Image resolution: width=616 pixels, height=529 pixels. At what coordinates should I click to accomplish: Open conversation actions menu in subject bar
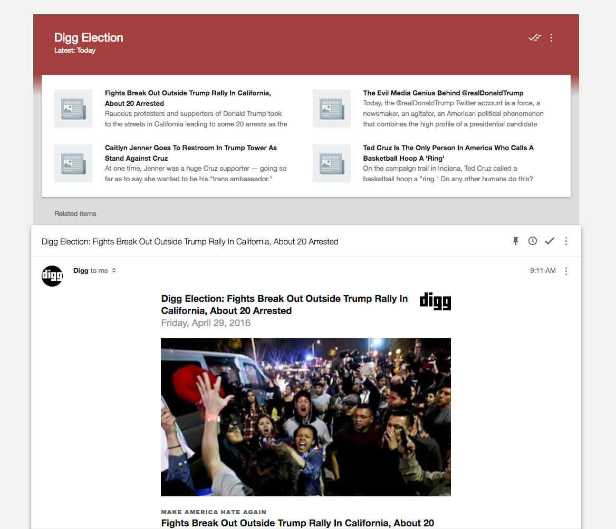pos(566,241)
